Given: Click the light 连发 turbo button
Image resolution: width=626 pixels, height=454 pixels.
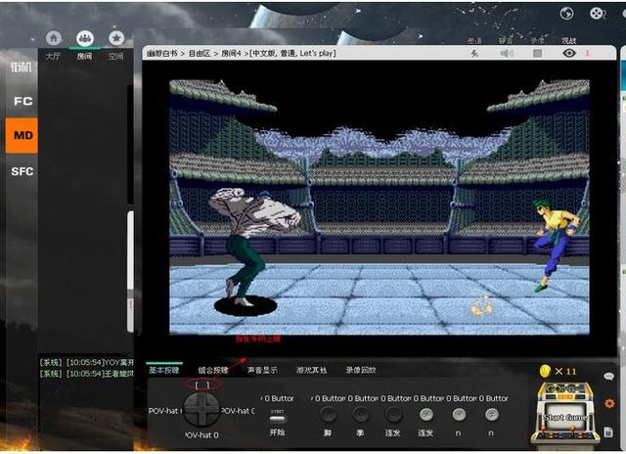Looking at the screenshot, I should 426,415.
